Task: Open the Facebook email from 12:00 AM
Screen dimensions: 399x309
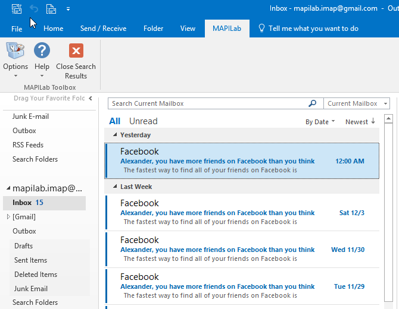Action: [242, 160]
